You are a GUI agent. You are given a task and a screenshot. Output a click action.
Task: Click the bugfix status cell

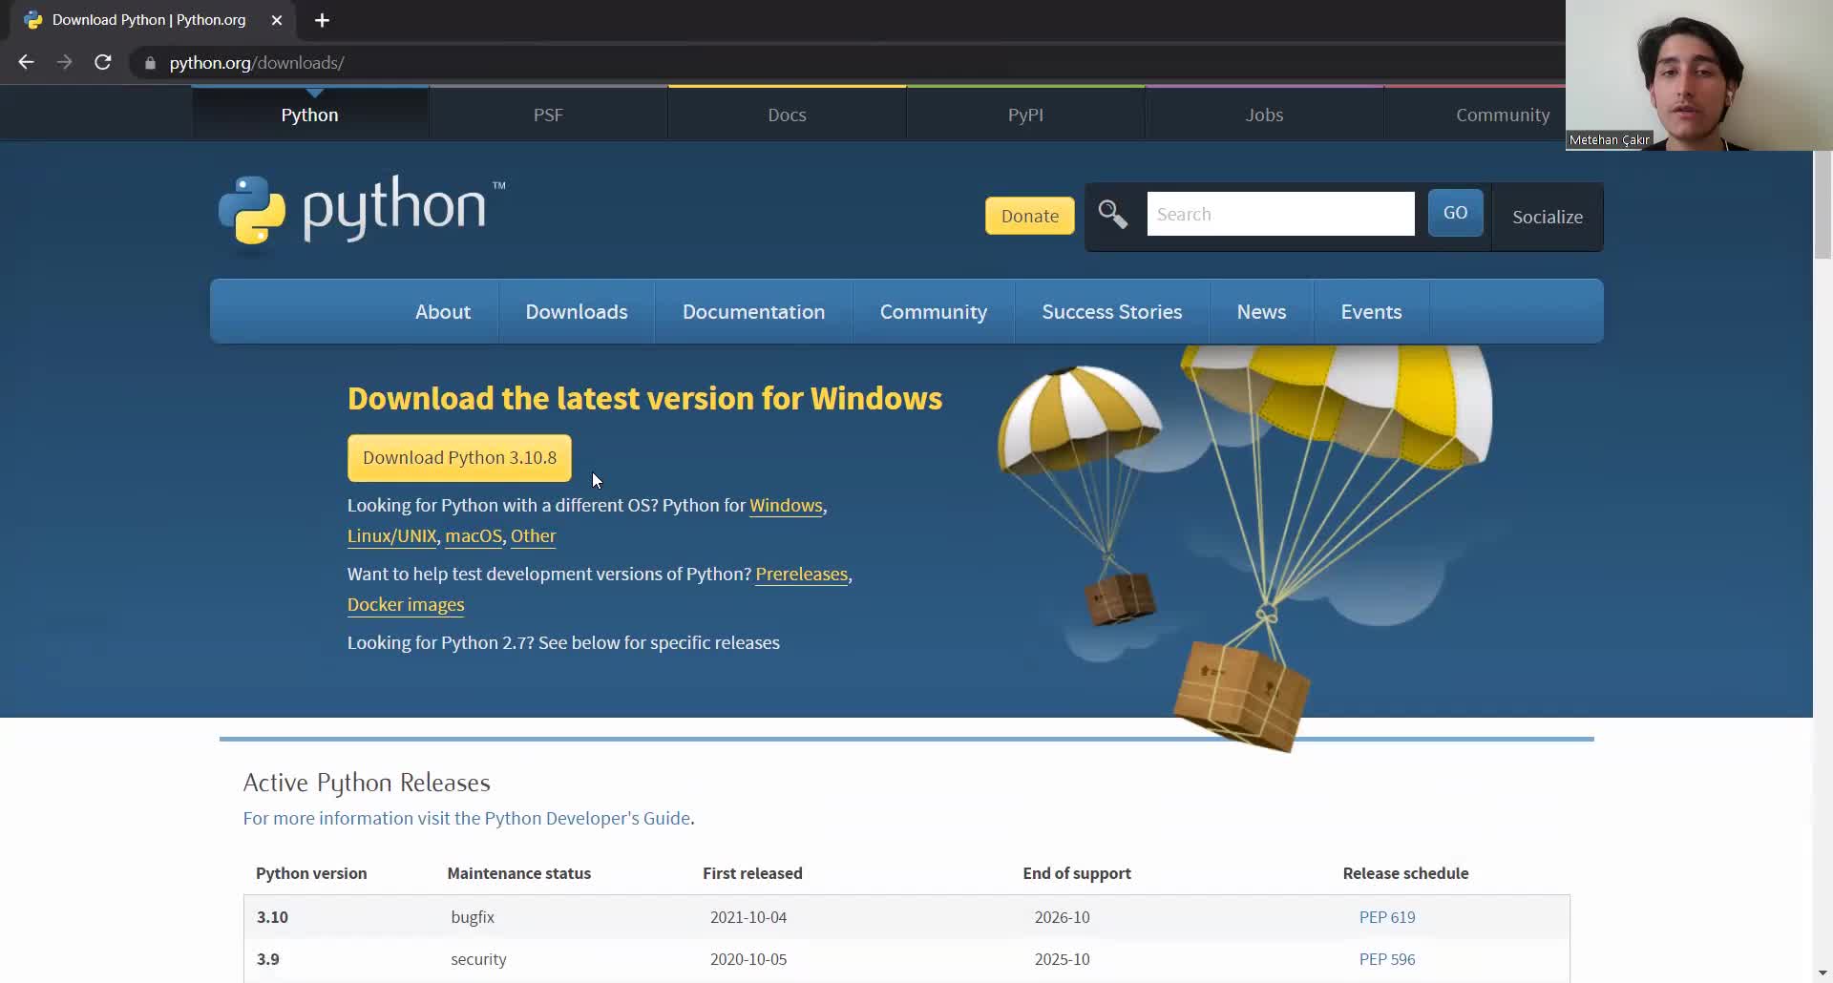[x=473, y=917]
